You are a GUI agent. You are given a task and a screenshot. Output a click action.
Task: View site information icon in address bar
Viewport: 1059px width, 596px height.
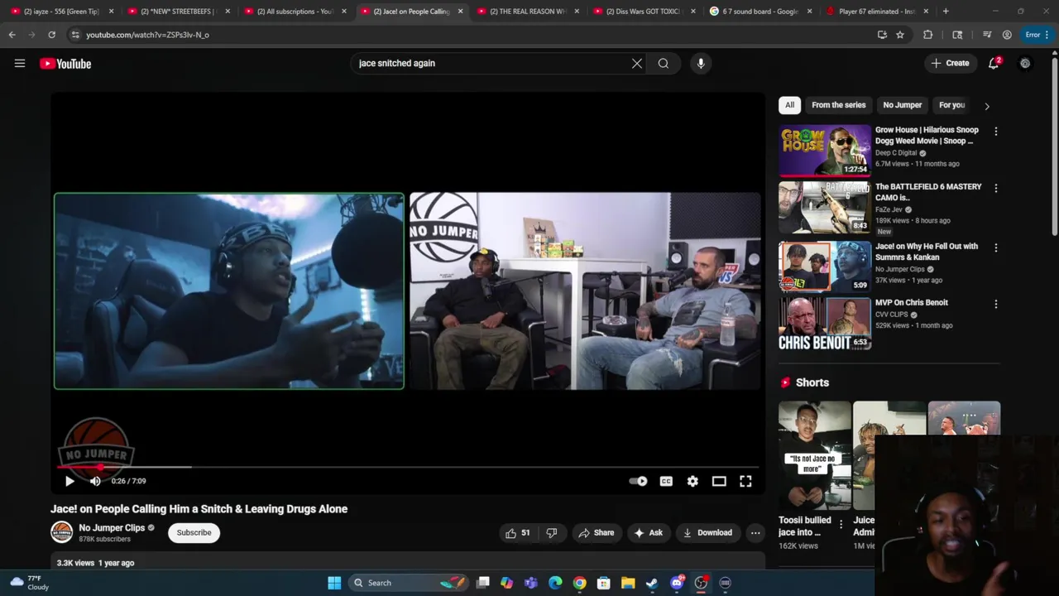pyautogui.click(x=75, y=35)
